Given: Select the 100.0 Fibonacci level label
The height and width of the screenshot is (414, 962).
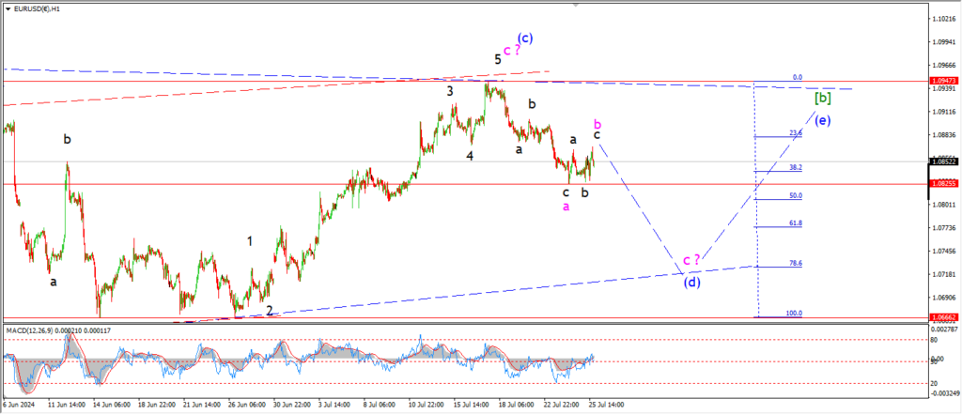Looking at the screenshot, I should point(794,314).
